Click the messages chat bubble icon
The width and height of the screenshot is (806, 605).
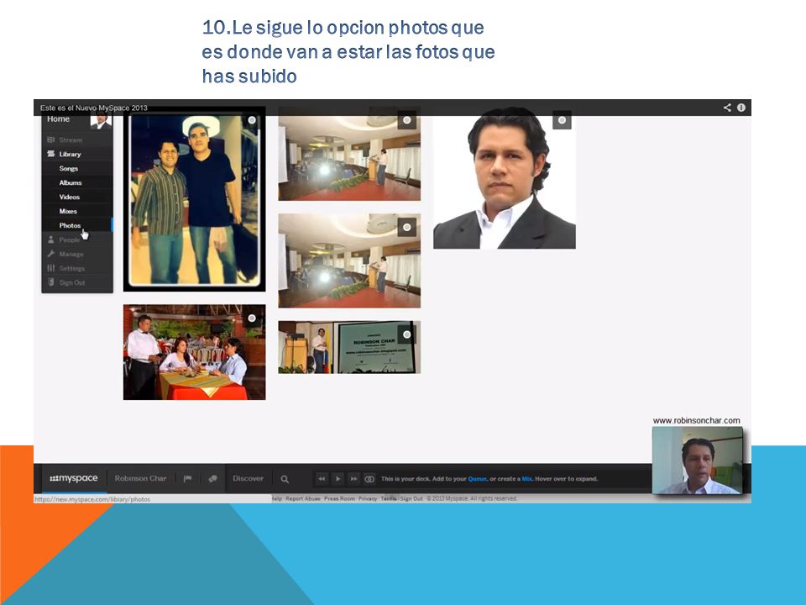pyautogui.click(x=212, y=479)
